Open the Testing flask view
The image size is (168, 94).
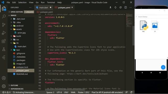[4, 49]
